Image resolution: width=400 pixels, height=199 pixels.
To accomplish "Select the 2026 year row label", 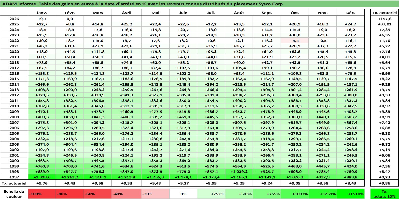I will (x=14, y=19).
